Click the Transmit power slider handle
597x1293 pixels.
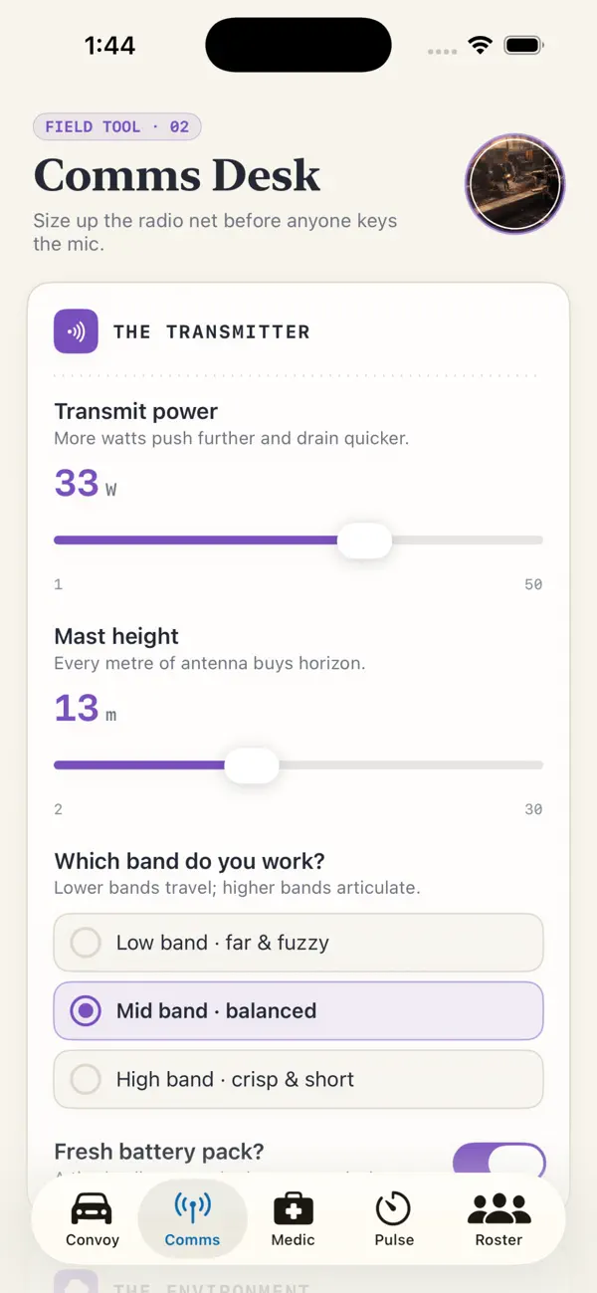(364, 540)
